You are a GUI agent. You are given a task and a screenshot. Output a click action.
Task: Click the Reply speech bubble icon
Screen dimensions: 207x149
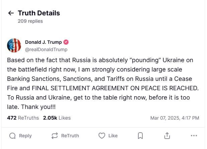[x=12, y=136]
